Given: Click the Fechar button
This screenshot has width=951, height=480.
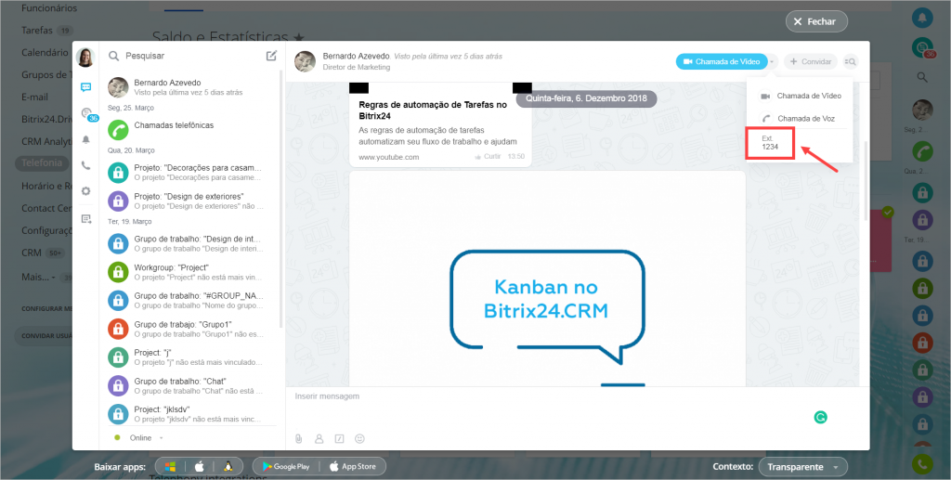Looking at the screenshot, I should point(816,21).
